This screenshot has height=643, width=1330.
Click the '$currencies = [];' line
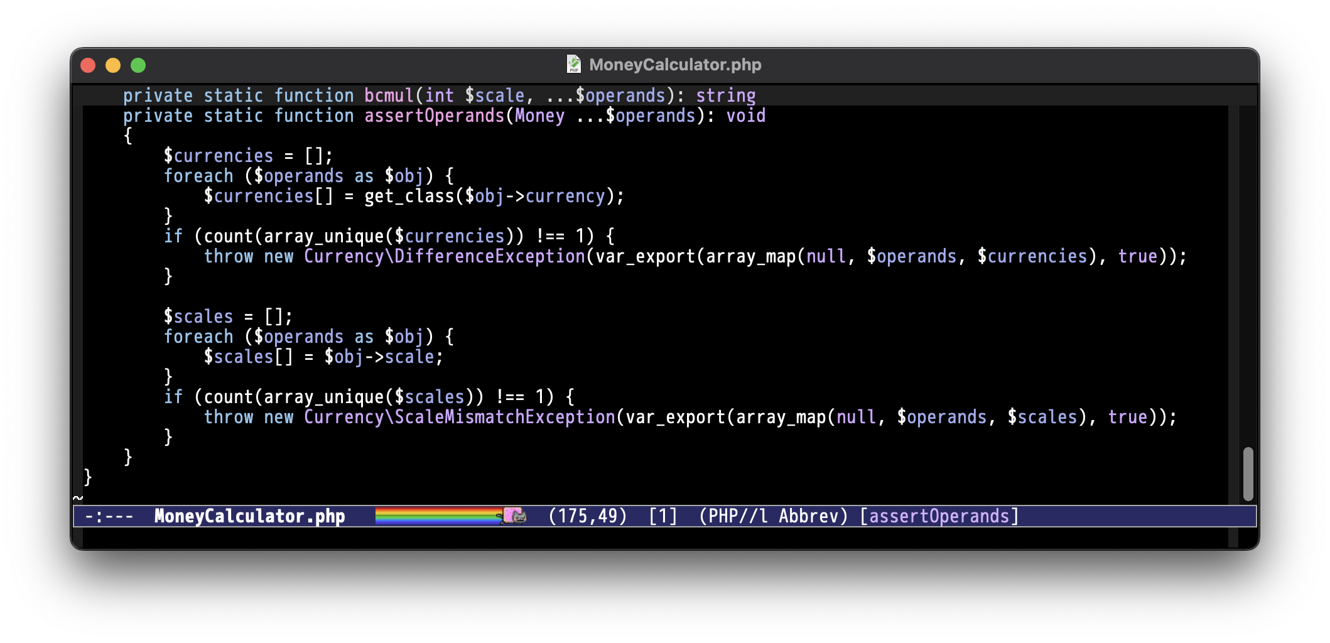[x=248, y=156]
